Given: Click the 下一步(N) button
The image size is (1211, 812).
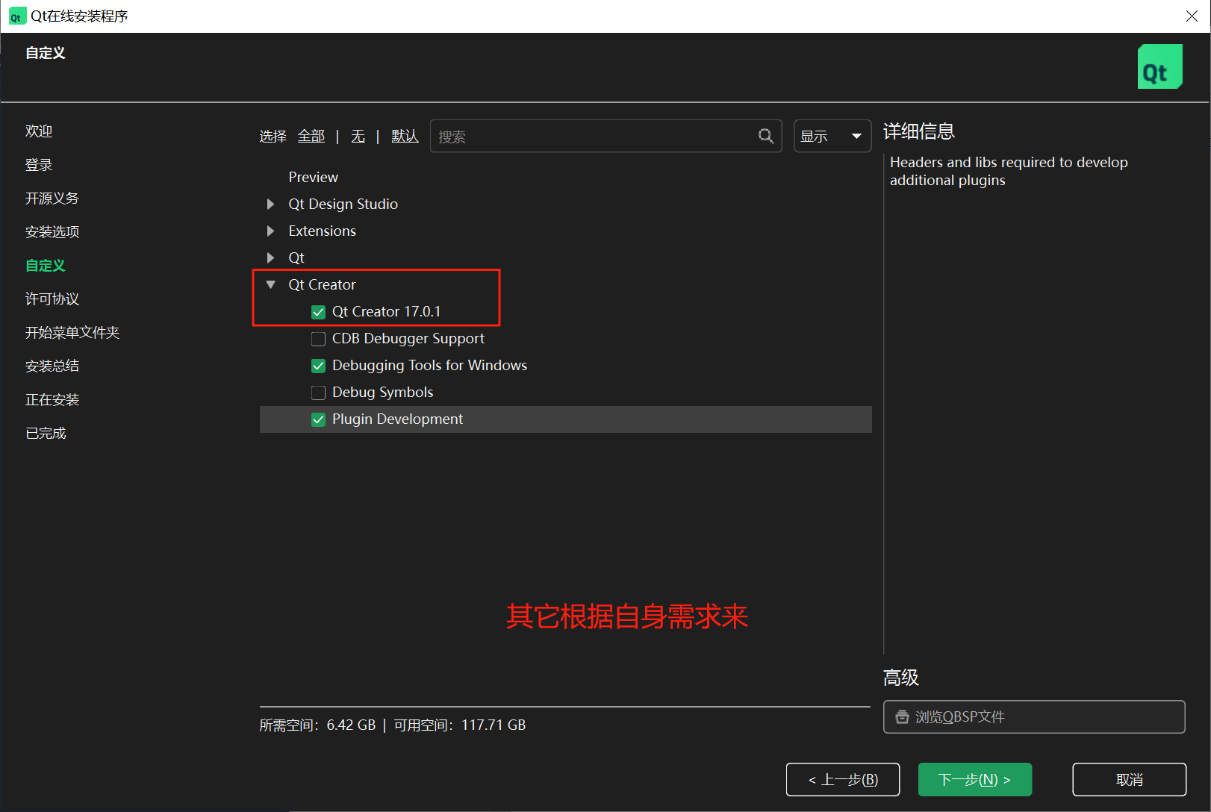Looking at the screenshot, I should (975, 779).
